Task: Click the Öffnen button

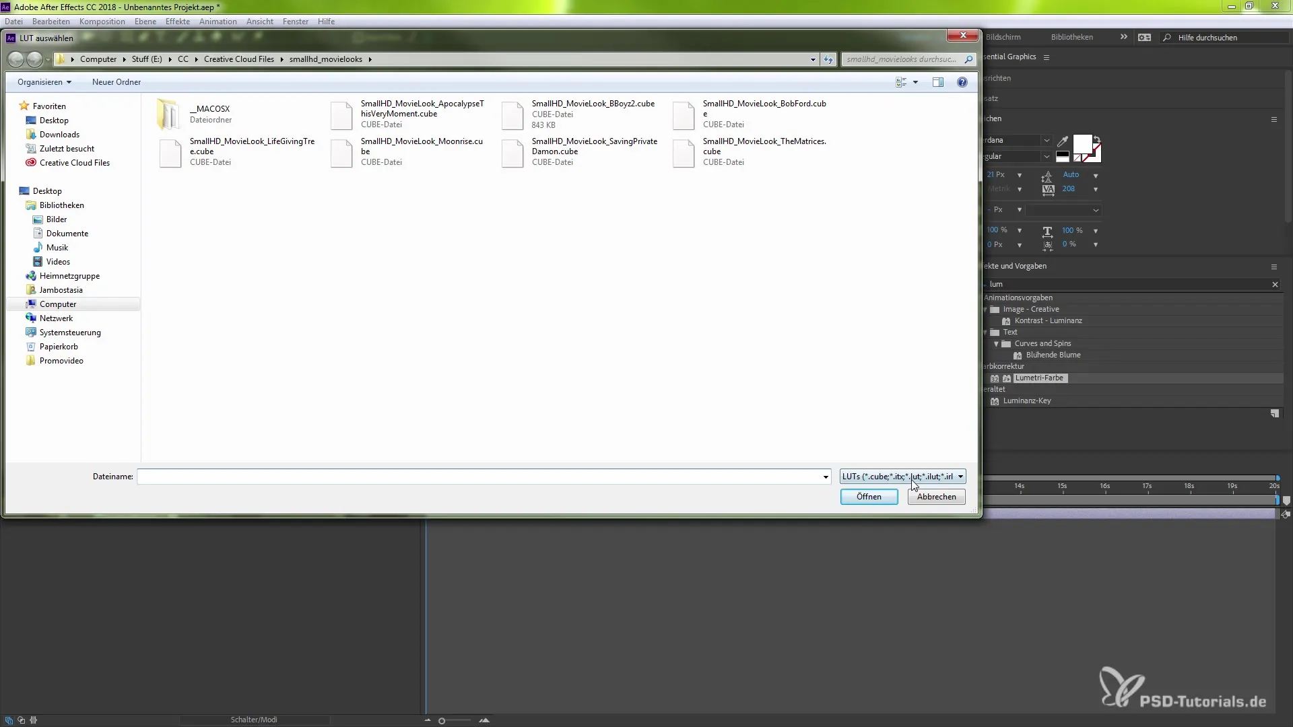Action: [x=869, y=497]
